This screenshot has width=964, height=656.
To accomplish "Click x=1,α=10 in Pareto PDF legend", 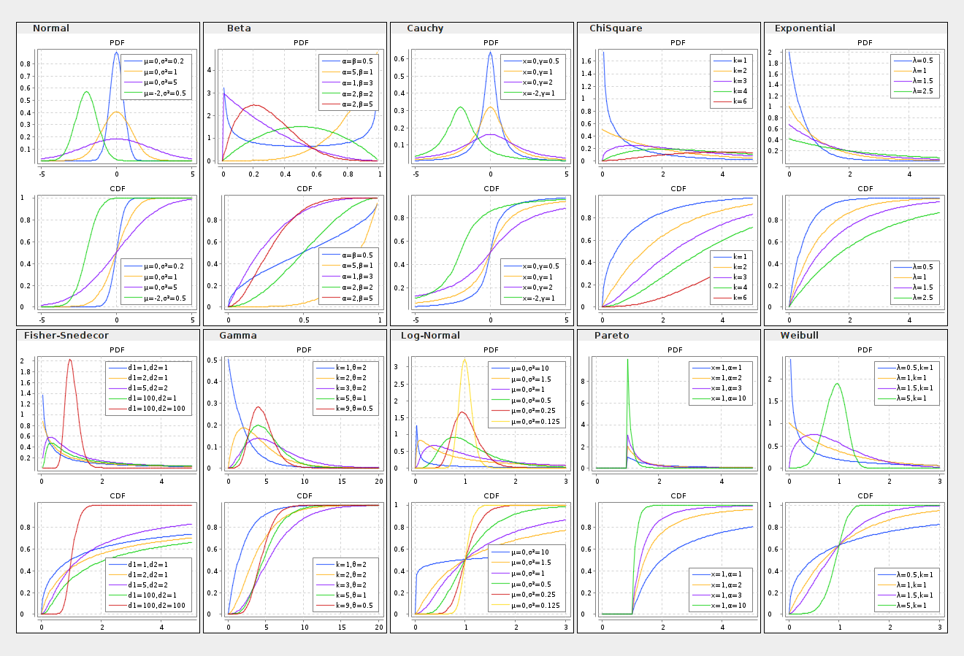I will 729,398.
